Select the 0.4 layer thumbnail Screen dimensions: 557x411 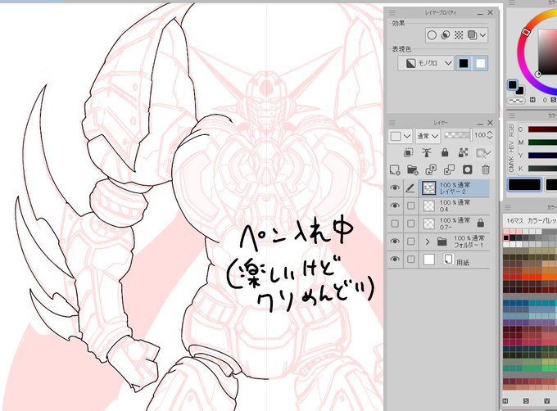coord(429,205)
